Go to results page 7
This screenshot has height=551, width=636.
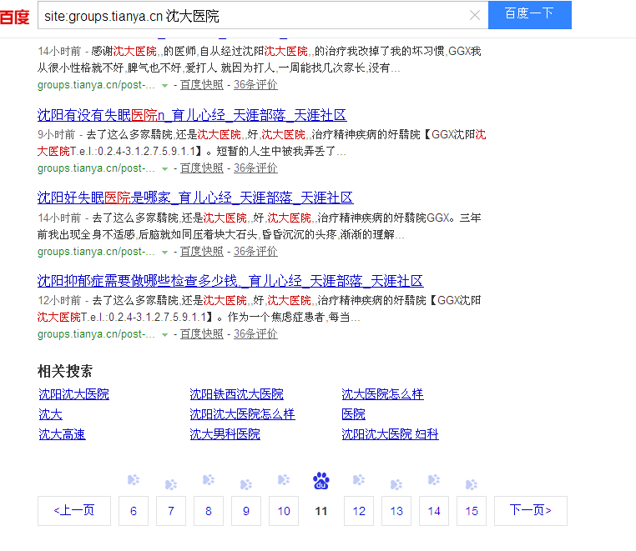point(171,511)
